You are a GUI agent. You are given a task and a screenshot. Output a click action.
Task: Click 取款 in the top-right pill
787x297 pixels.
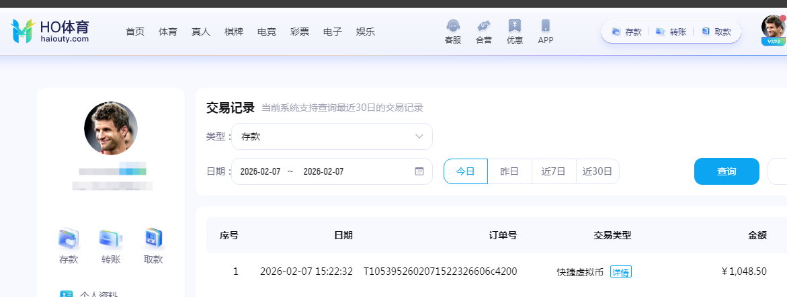click(716, 32)
